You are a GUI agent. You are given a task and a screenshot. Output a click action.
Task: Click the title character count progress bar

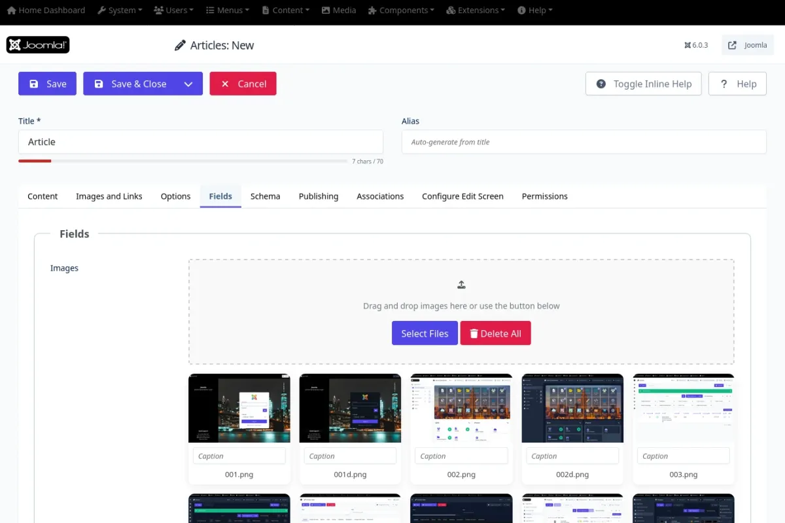click(x=183, y=161)
